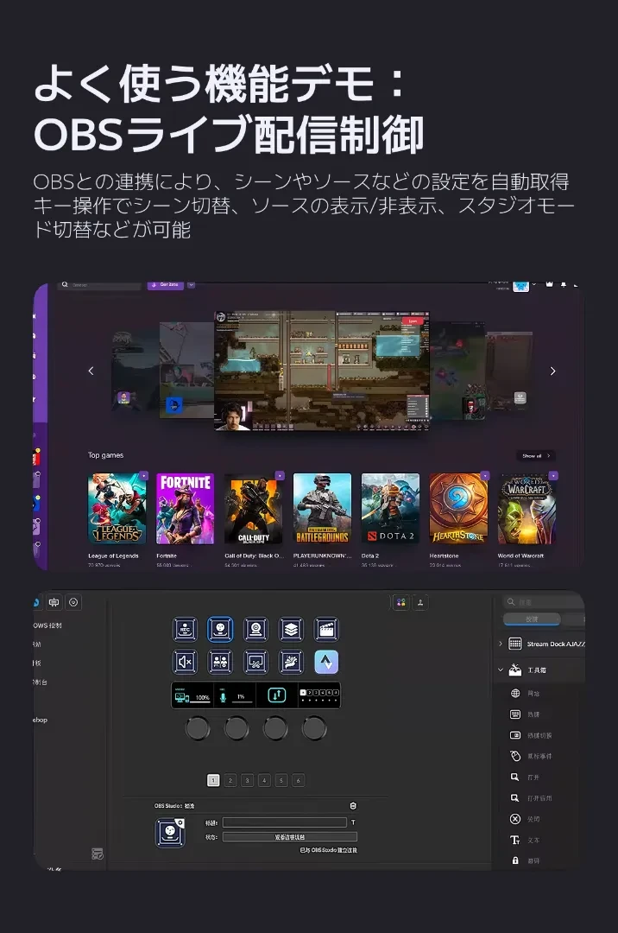Image resolution: width=618 pixels, height=933 pixels.
Task: Click the round target icon in top-left toolbar
Action: pyautogui.click(x=73, y=602)
